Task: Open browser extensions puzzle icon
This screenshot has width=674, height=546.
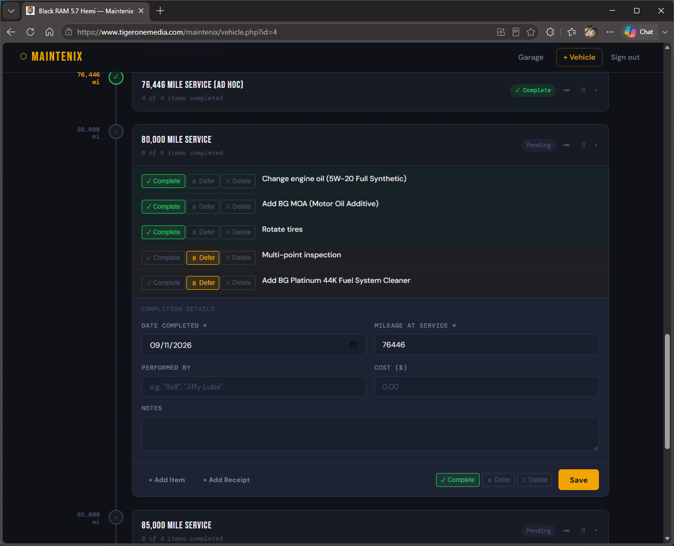Action: (x=550, y=32)
